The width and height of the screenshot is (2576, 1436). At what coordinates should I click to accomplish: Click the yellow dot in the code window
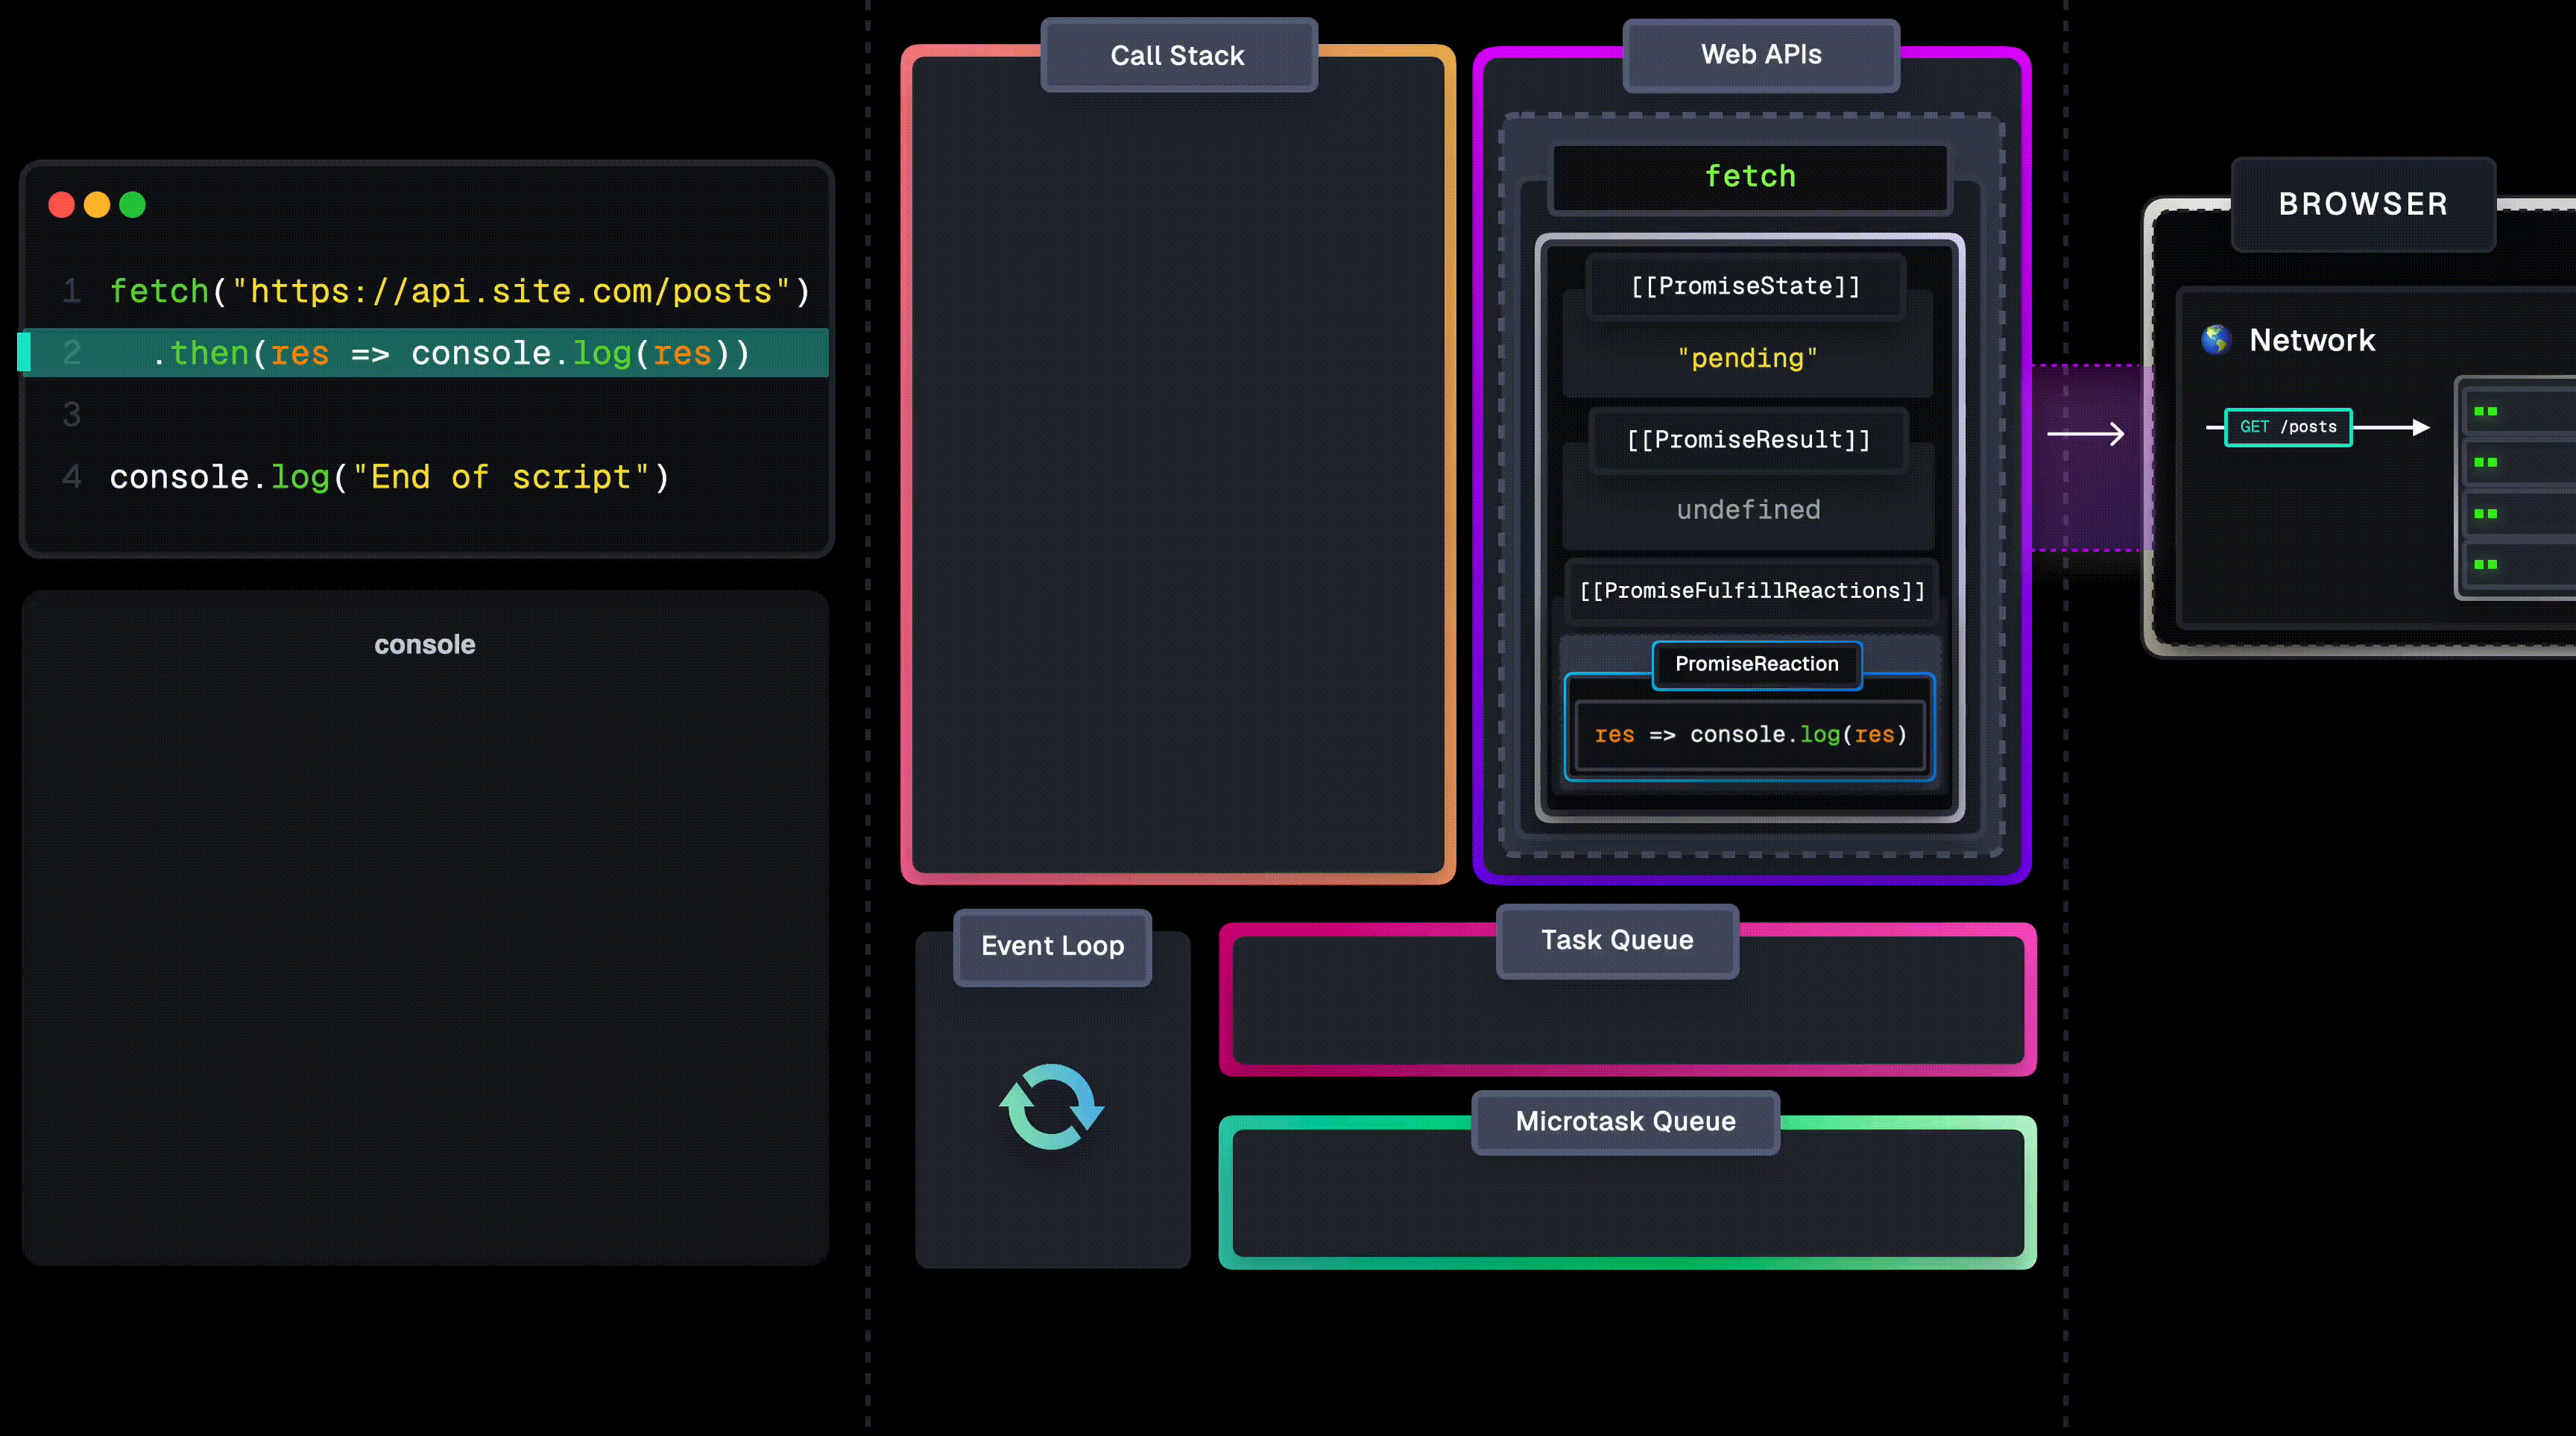click(97, 205)
